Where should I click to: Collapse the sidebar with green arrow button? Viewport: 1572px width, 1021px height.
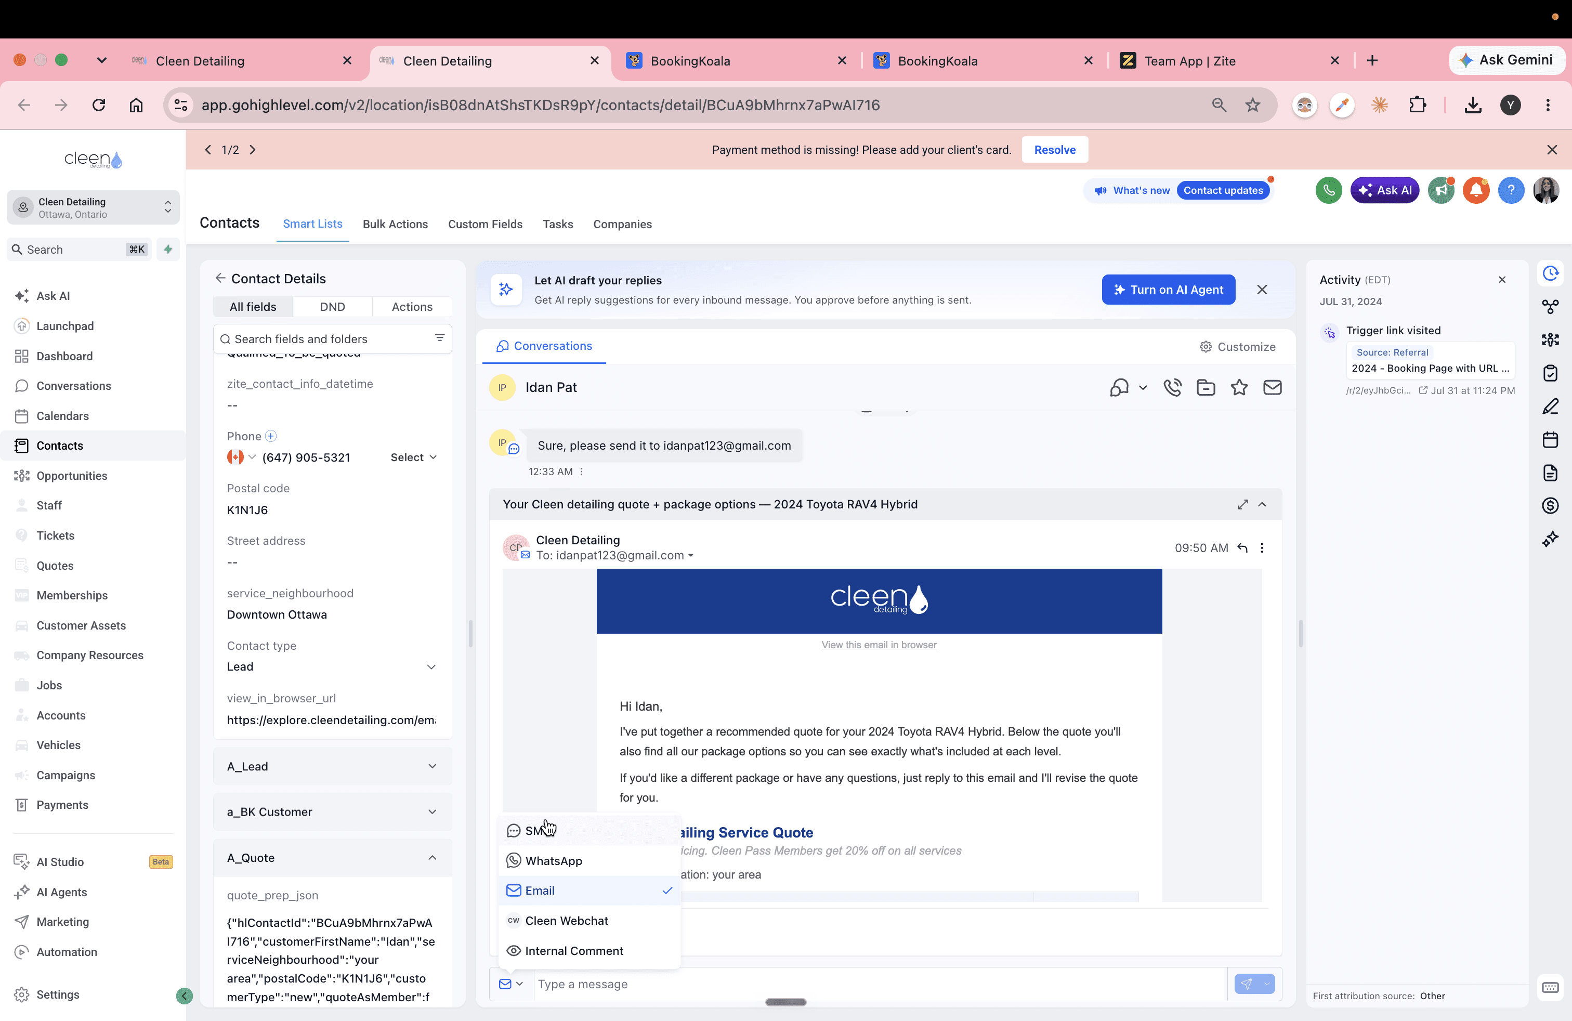coord(184,996)
